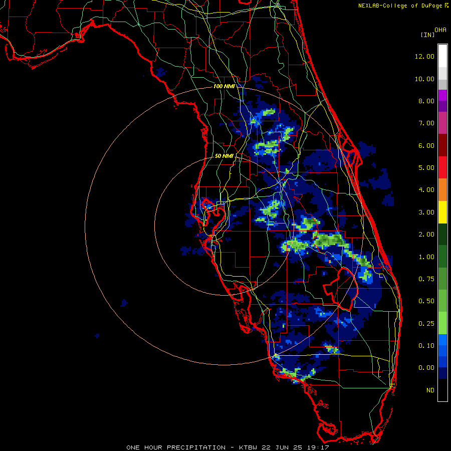Click the 0.75 legend value

(426, 279)
